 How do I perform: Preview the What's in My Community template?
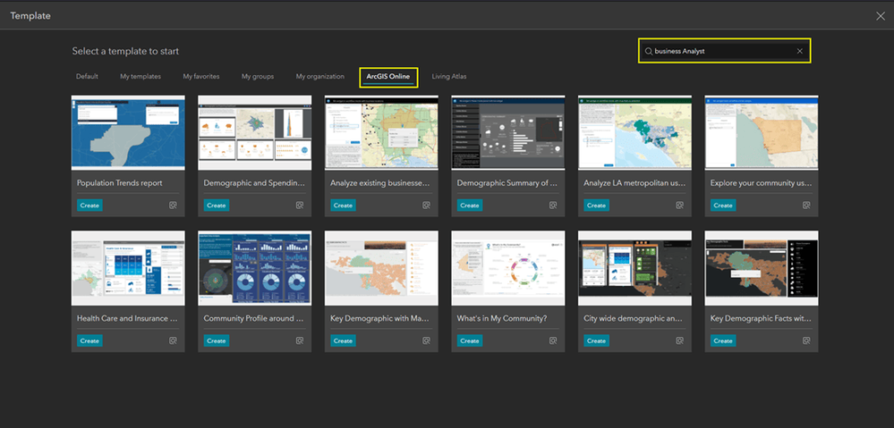pyautogui.click(x=552, y=341)
